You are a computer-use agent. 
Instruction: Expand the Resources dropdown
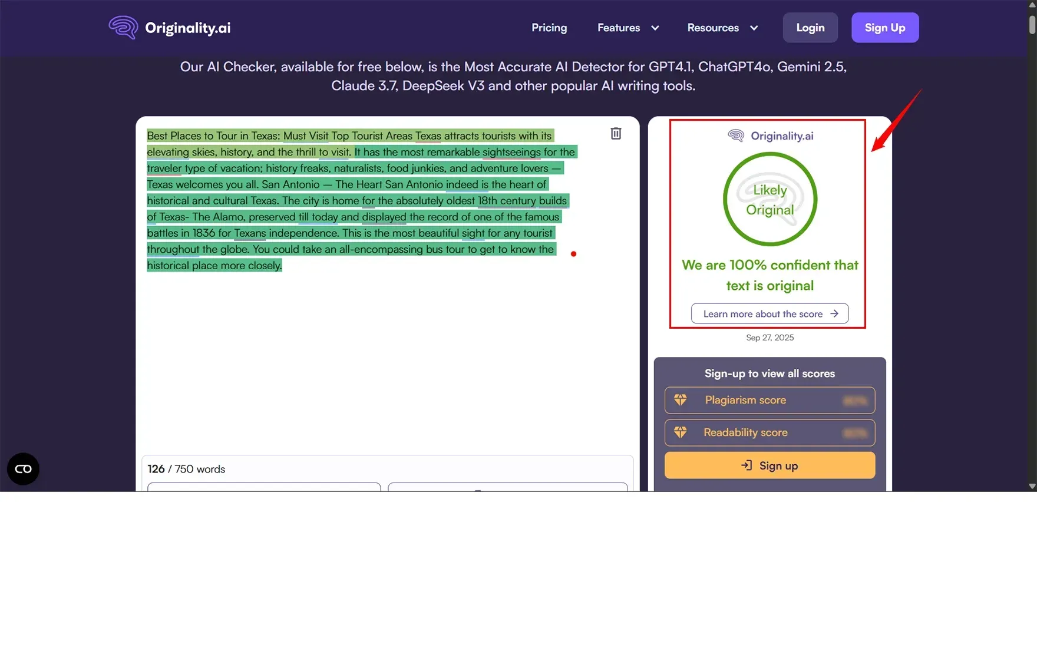(722, 27)
